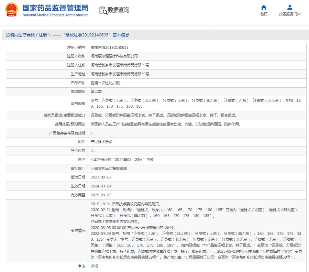Click the 产品名称 label
This screenshot has height=272, width=309.
tap(78, 83)
